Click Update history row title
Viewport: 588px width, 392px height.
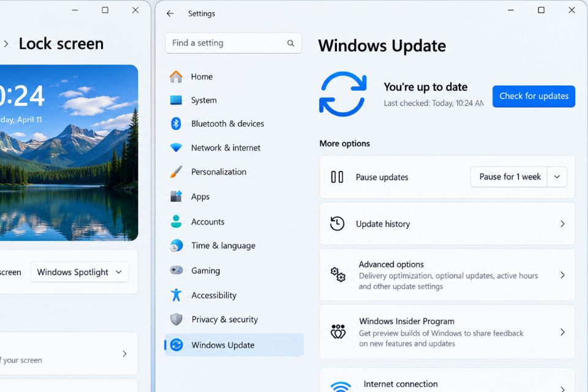tap(383, 224)
